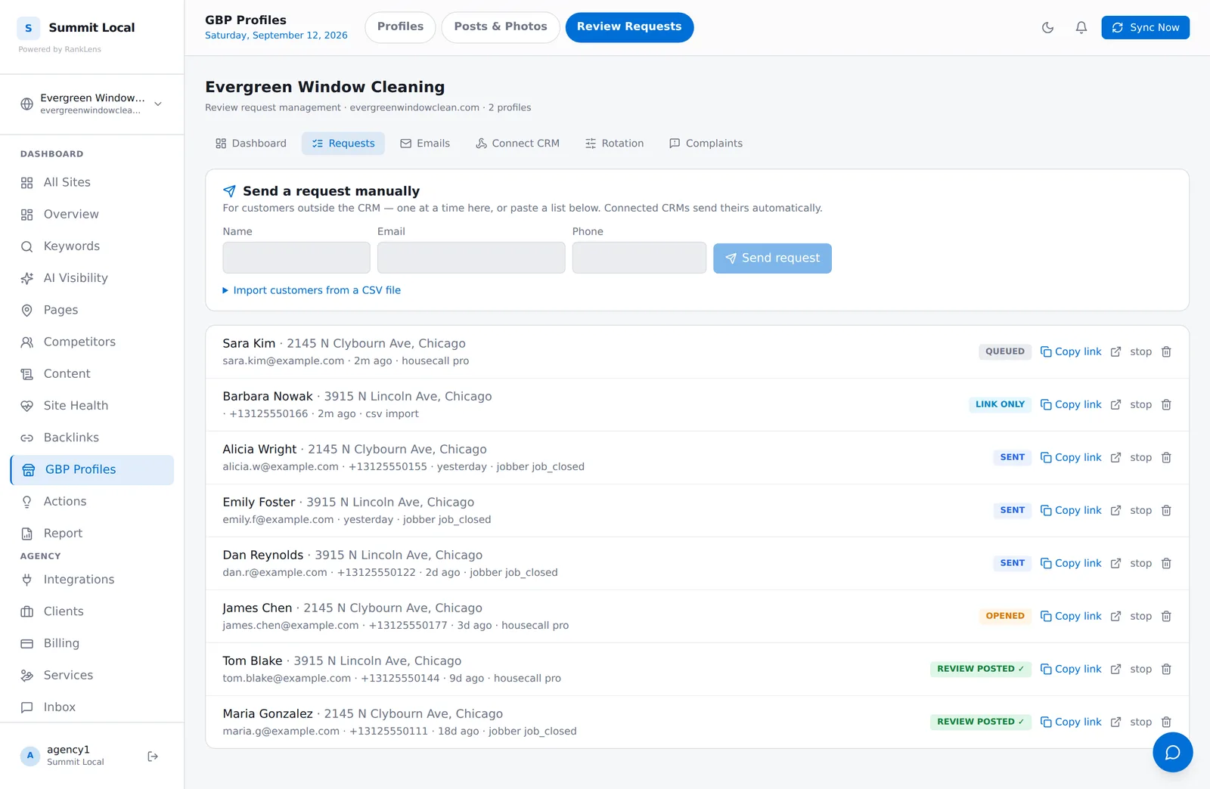Delete Alicia Wright's request with trash icon
Image resolution: width=1210 pixels, height=789 pixels.
coord(1166,458)
